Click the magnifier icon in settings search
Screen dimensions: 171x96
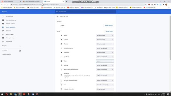57,12
